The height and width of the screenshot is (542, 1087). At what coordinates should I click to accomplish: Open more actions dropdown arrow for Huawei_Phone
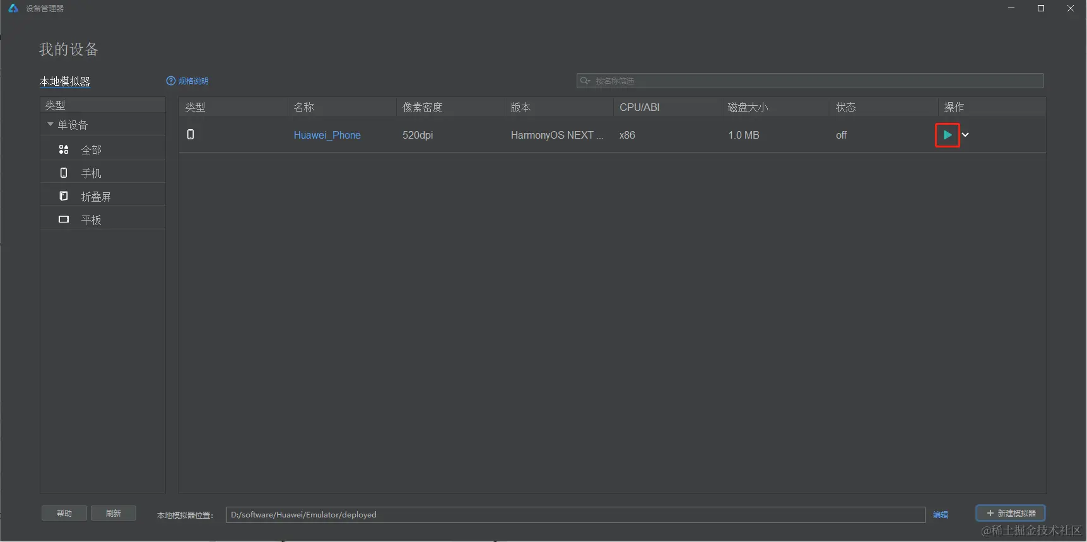(x=965, y=135)
